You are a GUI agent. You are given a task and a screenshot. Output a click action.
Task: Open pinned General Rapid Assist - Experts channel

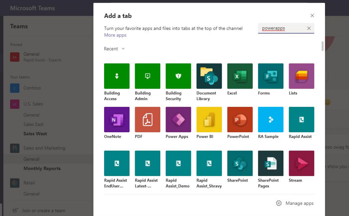[x=42, y=57]
